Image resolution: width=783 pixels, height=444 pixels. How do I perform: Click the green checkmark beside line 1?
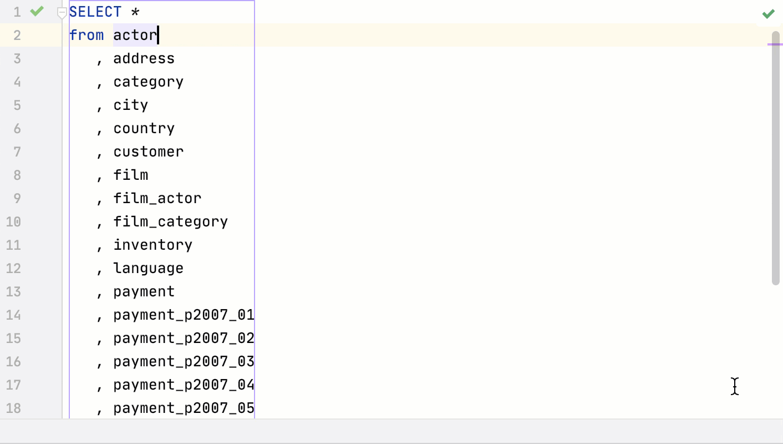click(x=36, y=11)
